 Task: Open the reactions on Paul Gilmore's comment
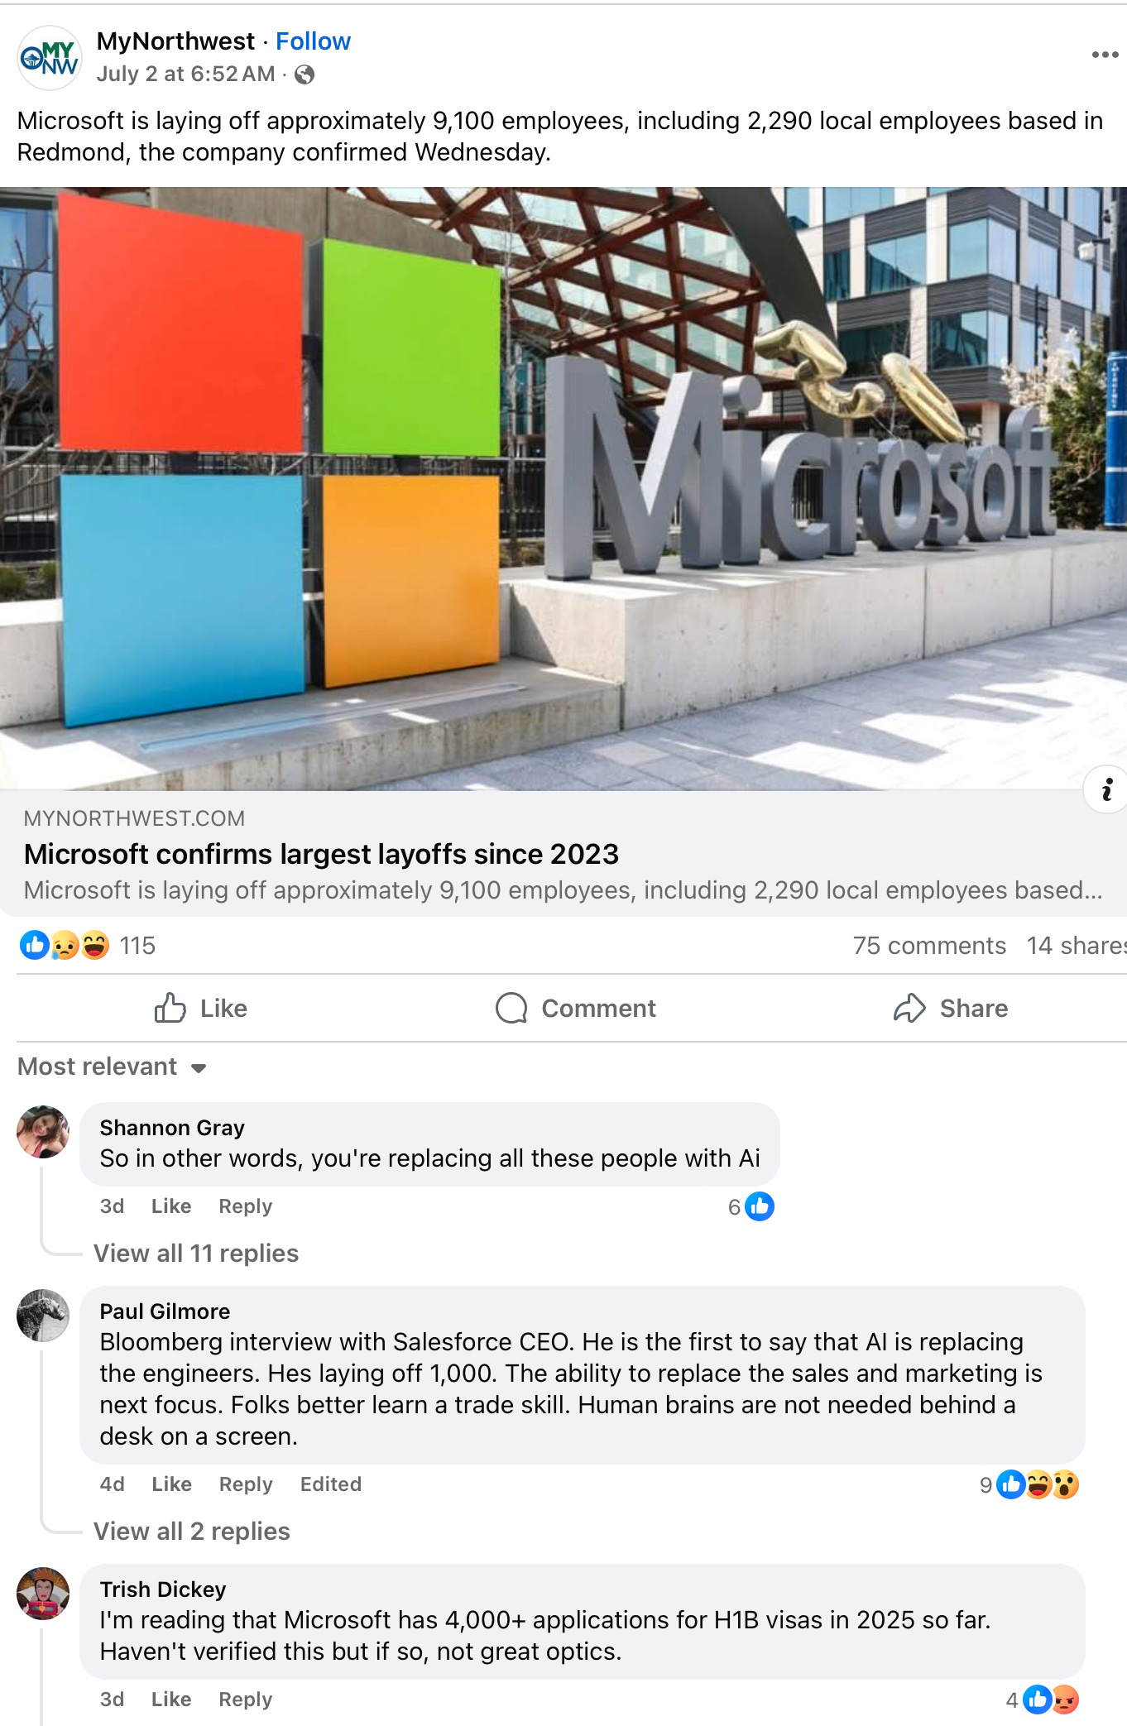coord(1029,1484)
